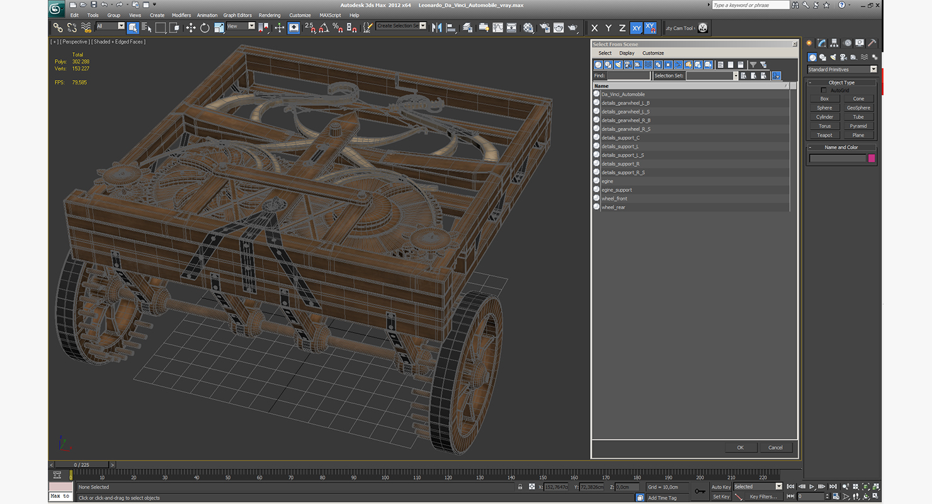Click the Angle Snap toggle icon
The image size is (932, 504).
pyautogui.click(x=324, y=28)
